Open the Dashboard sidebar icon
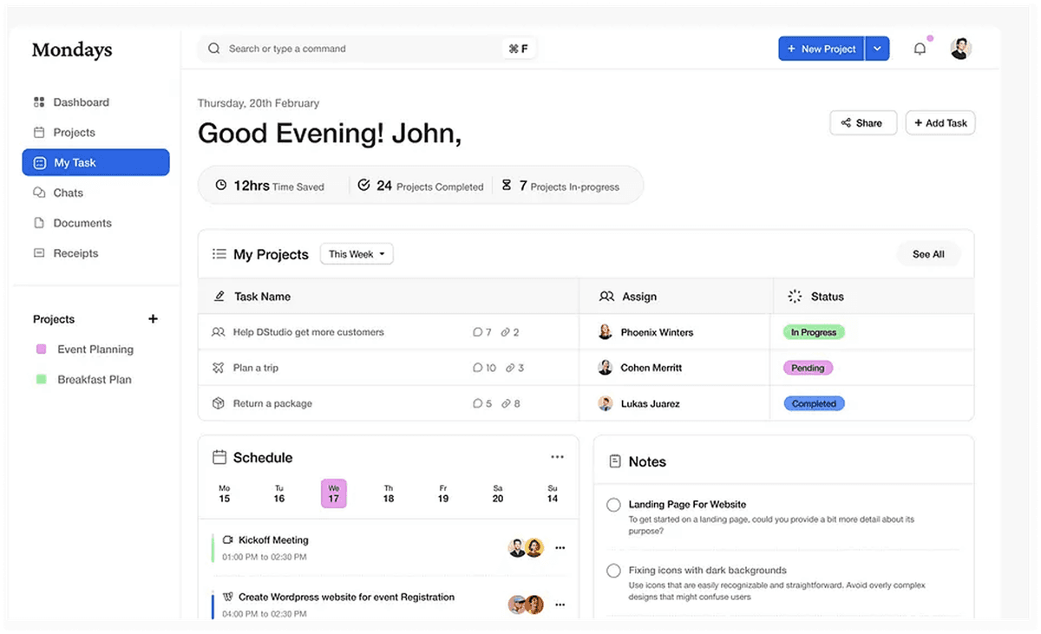This screenshot has width=1041, height=634. tap(38, 101)
